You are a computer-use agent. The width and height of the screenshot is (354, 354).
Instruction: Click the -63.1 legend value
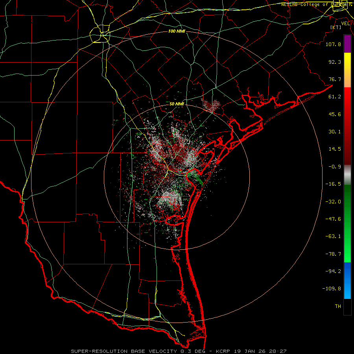(333, 236)
